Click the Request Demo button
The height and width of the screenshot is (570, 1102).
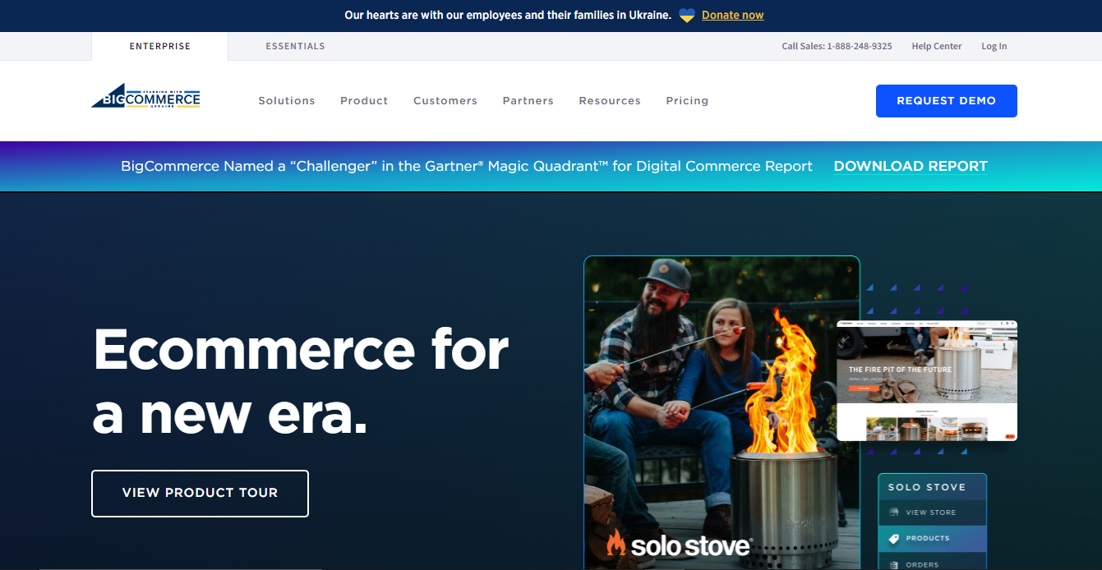point(947,101)
